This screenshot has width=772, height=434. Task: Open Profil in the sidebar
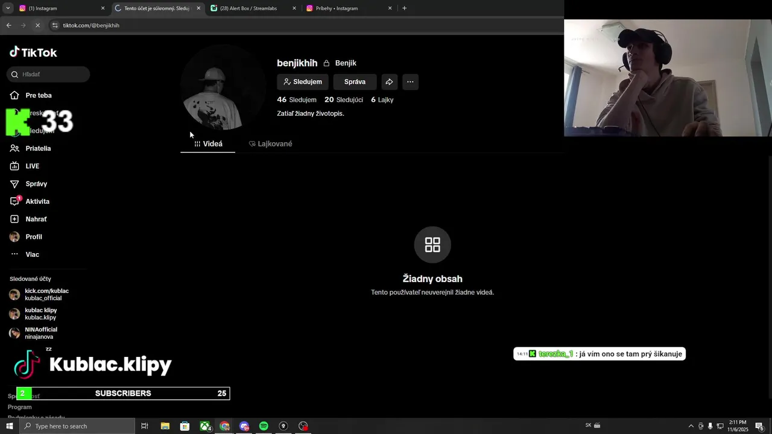pyautogui.click(x=34, y=237)
